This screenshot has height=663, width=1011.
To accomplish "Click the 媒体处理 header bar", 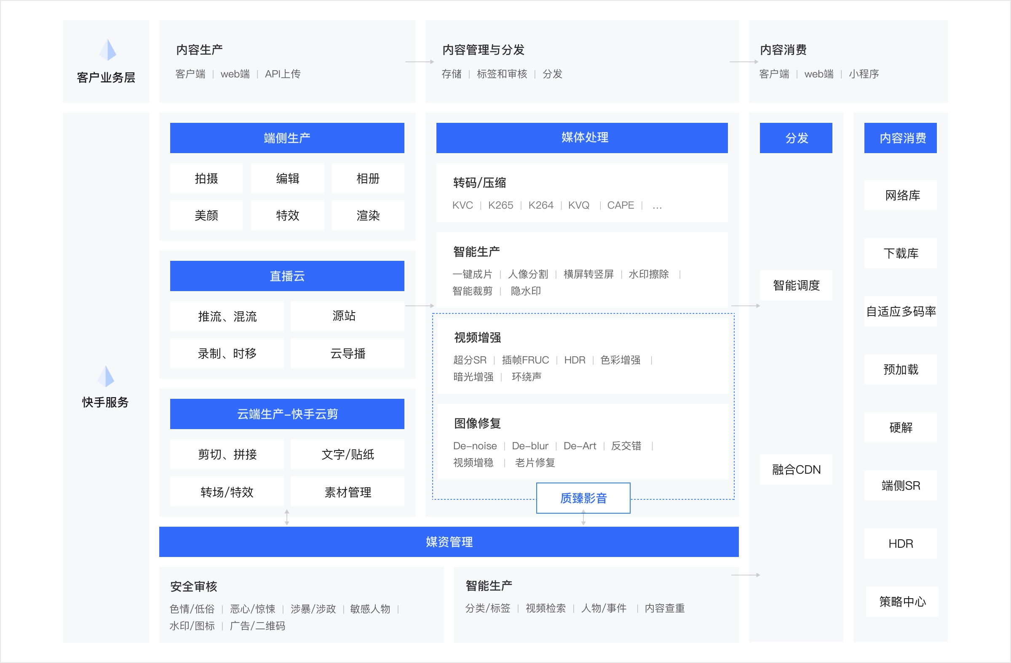I will click(582, 138).
